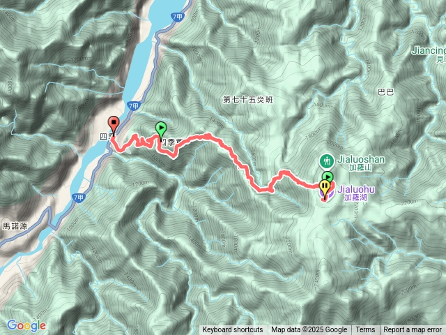Click the 巴巴 place label
Screen dimensions: 446x335
pos(386,92)
